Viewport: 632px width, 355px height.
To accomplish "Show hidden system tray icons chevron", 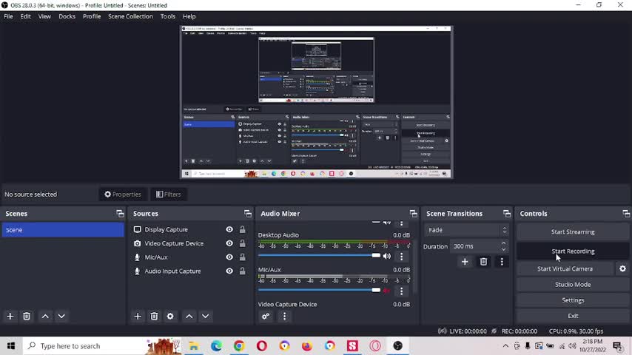I will coord(505,345).
